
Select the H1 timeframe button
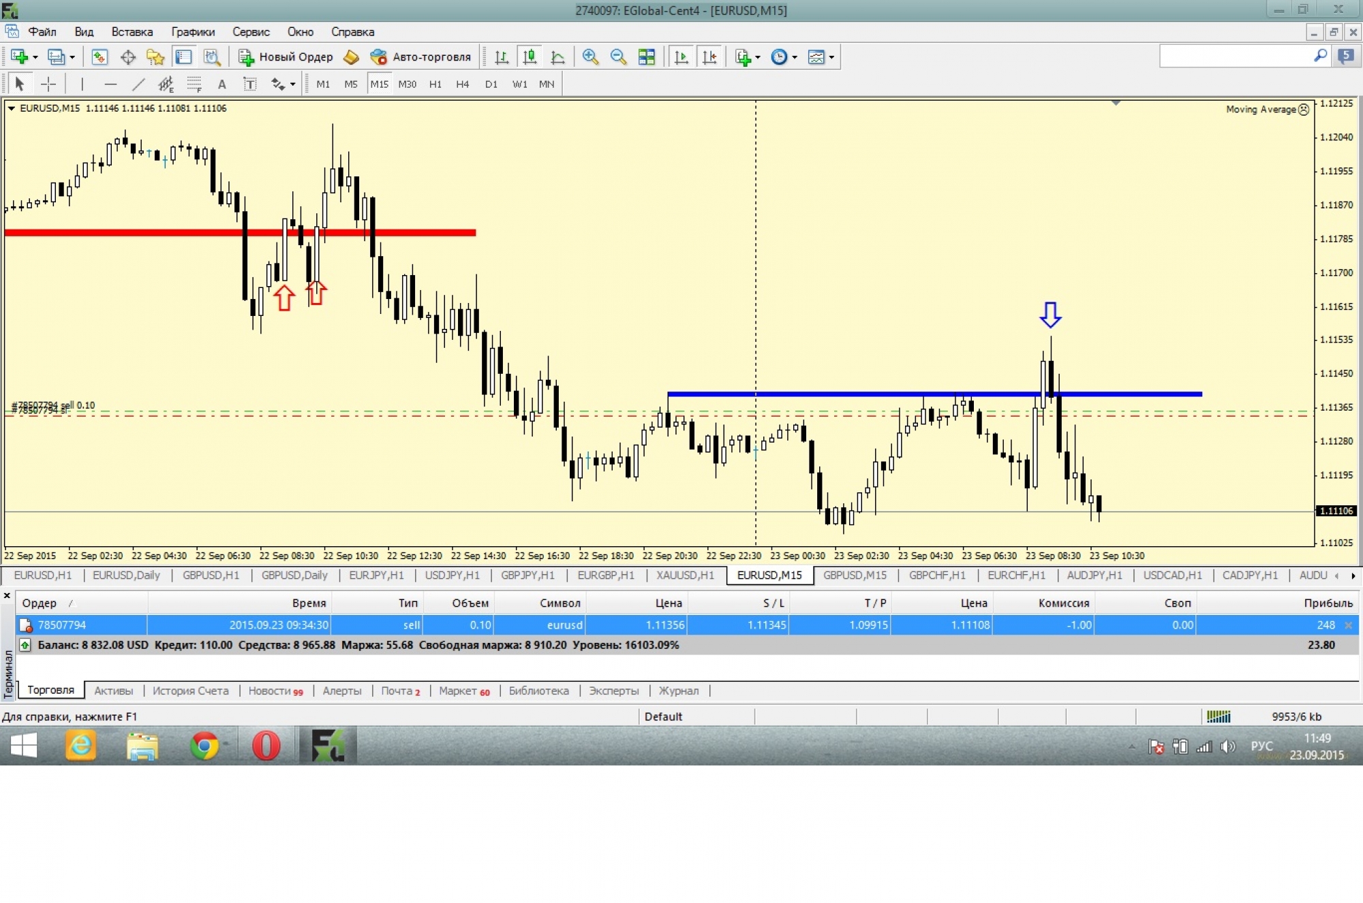click(435, 84)
